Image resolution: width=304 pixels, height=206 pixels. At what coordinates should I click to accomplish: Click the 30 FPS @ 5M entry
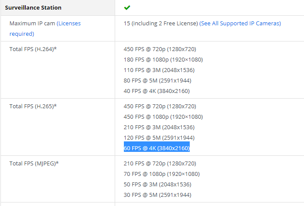(x=157, y=195)
